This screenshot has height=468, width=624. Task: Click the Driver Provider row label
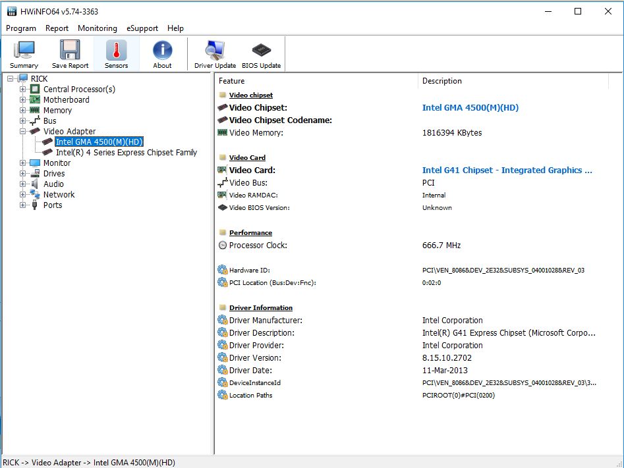tap(256, 345)
